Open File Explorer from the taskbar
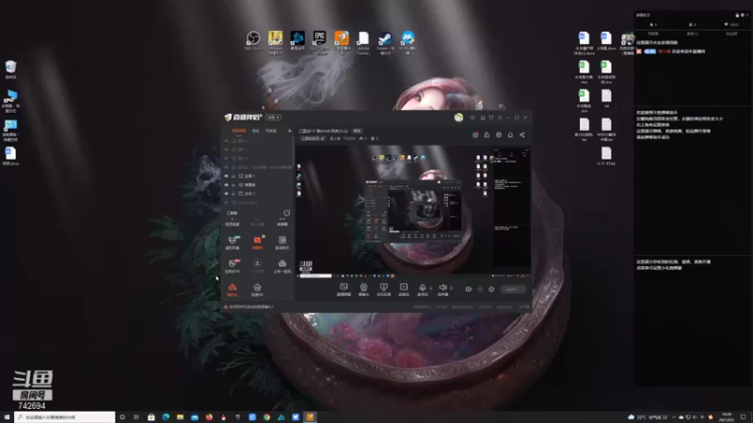This screenshot has height=423, width=753. 180,417
